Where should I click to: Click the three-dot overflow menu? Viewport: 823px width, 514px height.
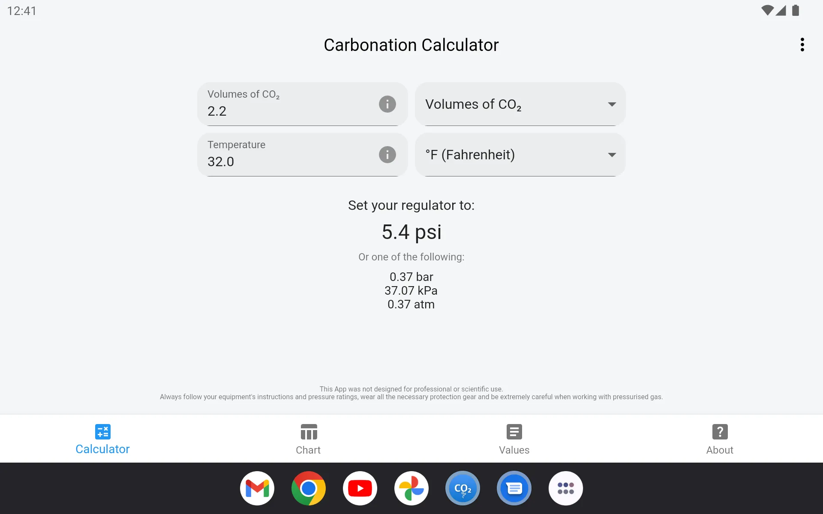802,45
